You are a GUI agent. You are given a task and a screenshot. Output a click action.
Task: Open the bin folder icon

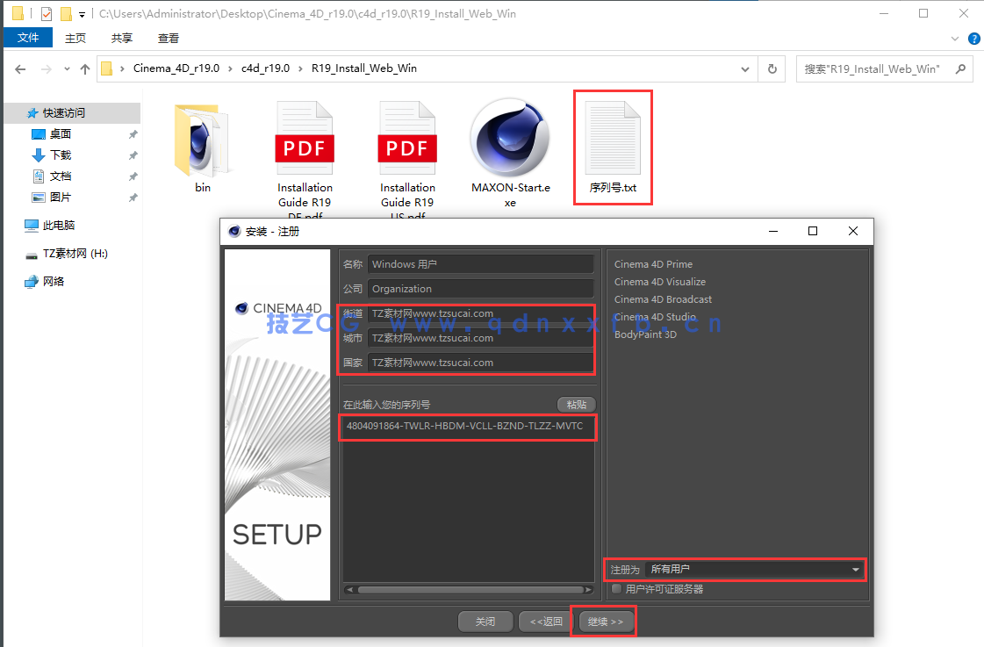pyautogui.click(x=203, y=140)
